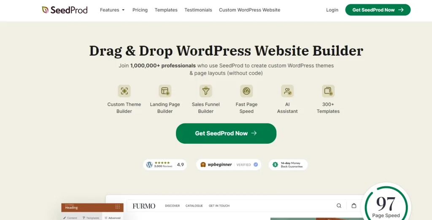Select the AI Assistant icon
The width and height of the screenshot is (432, 220).
[x=287, y=91]
